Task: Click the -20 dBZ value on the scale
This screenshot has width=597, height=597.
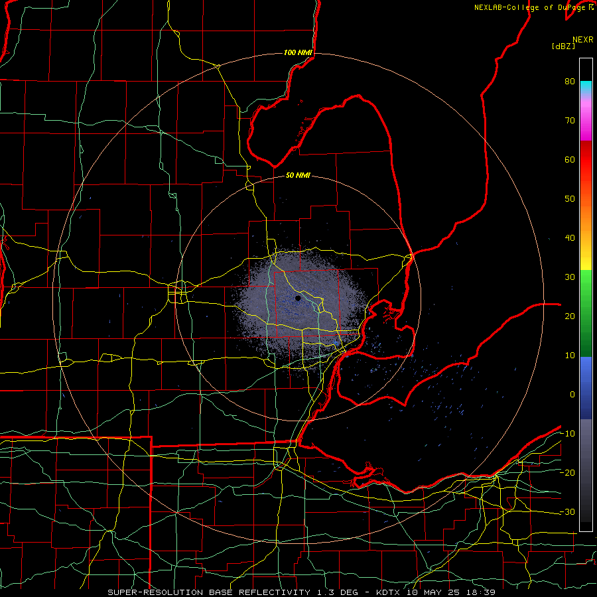Action: [567, 473]
